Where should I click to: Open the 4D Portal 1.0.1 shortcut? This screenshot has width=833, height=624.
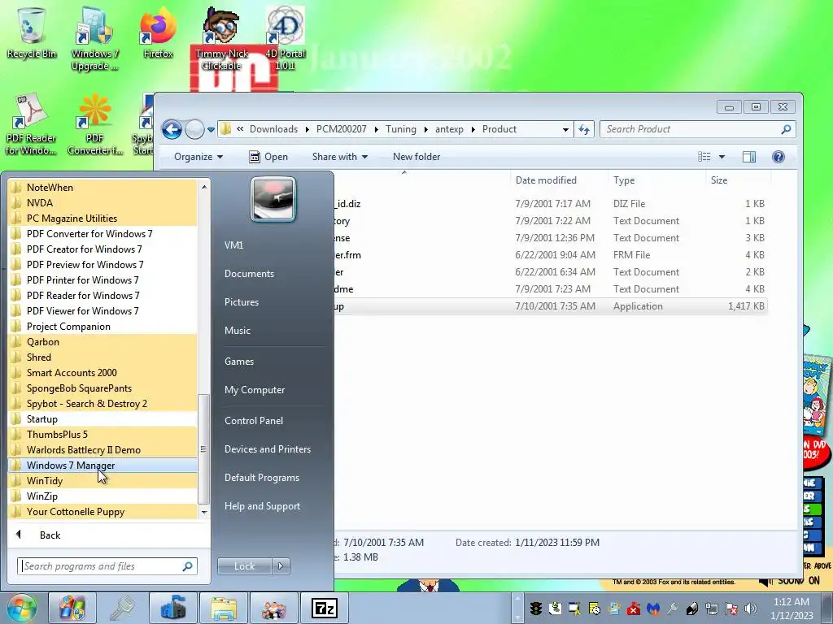[x=285, y=39]
